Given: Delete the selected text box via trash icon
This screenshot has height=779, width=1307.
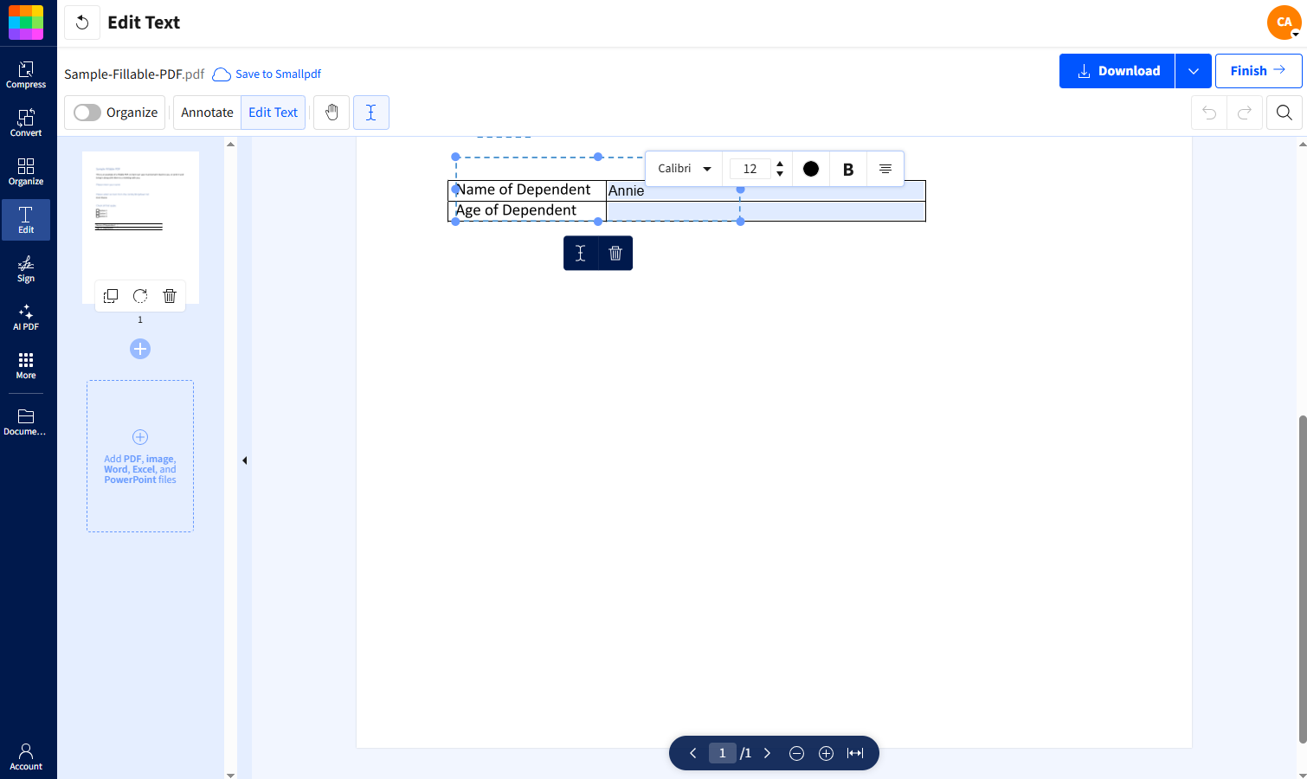Looking at the screenshot, I should [x=615, y=253].
